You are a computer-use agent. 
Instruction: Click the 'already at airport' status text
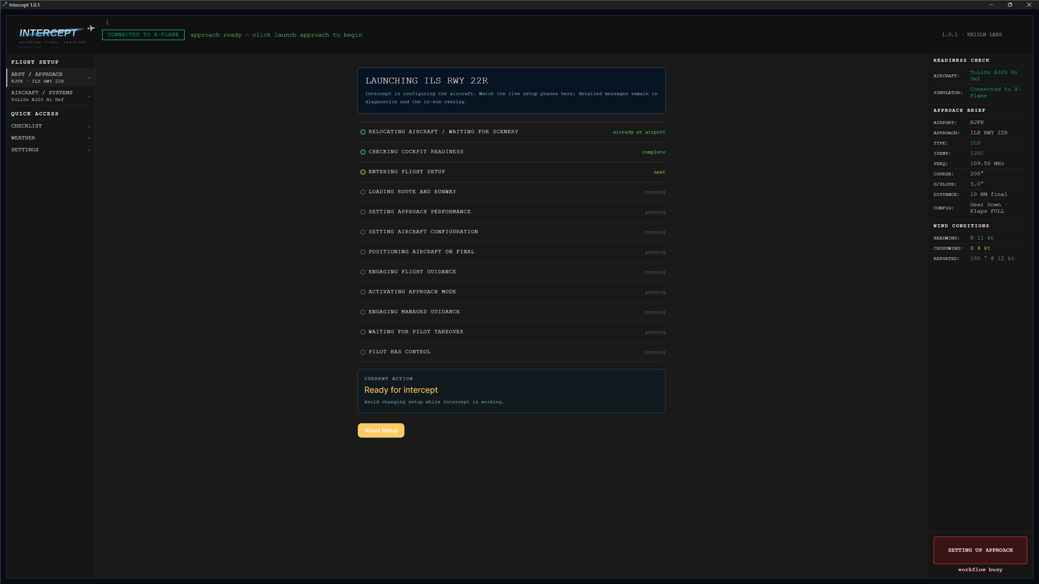point(639,132)
